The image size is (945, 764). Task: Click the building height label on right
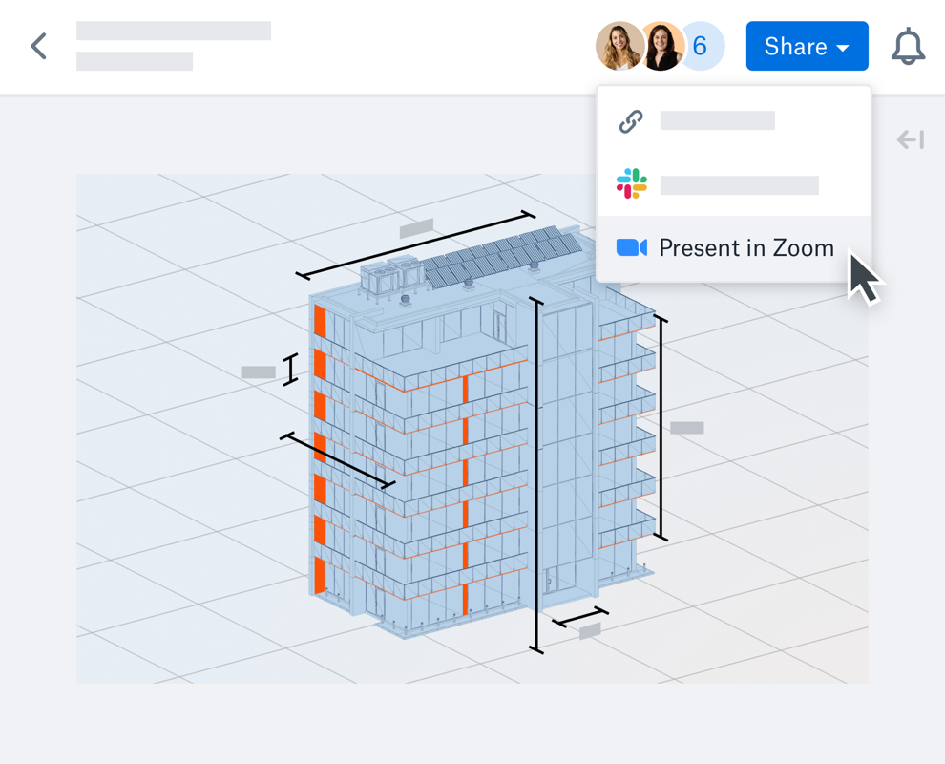686,428
